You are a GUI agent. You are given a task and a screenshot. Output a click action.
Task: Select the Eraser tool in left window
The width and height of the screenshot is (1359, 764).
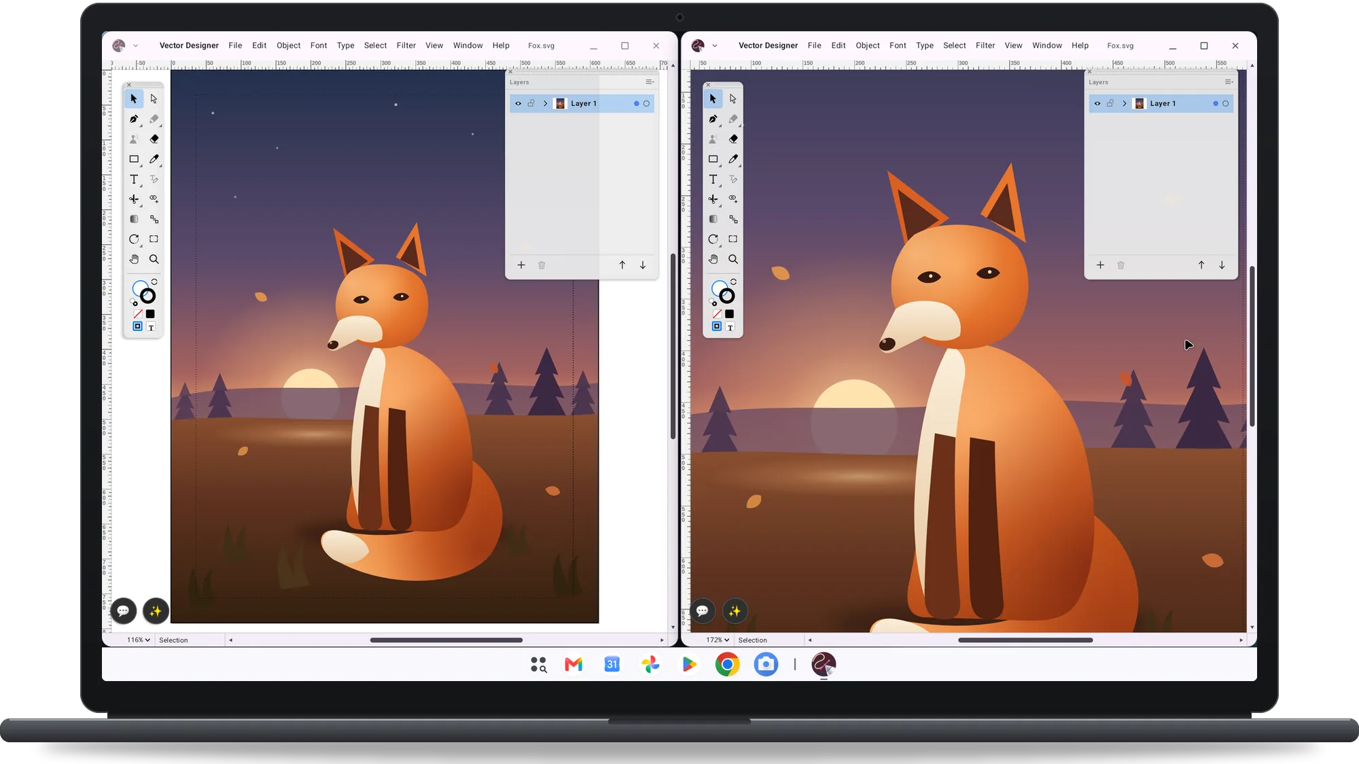point(154,139)
